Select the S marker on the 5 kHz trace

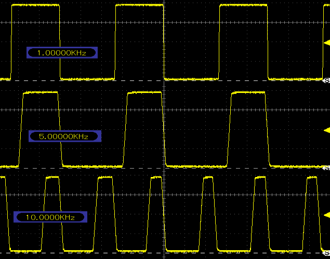tap(326, 168)
